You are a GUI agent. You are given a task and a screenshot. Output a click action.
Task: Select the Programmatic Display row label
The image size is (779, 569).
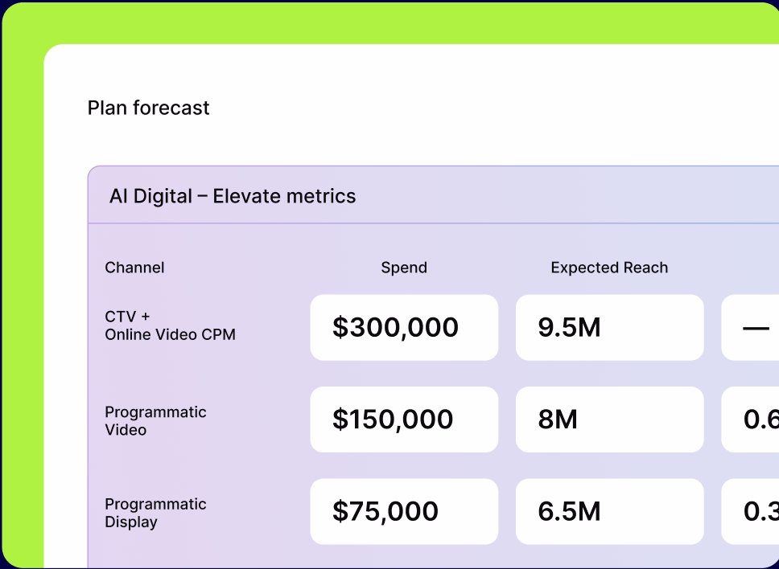pyautogui.click(x=155, y=513)
